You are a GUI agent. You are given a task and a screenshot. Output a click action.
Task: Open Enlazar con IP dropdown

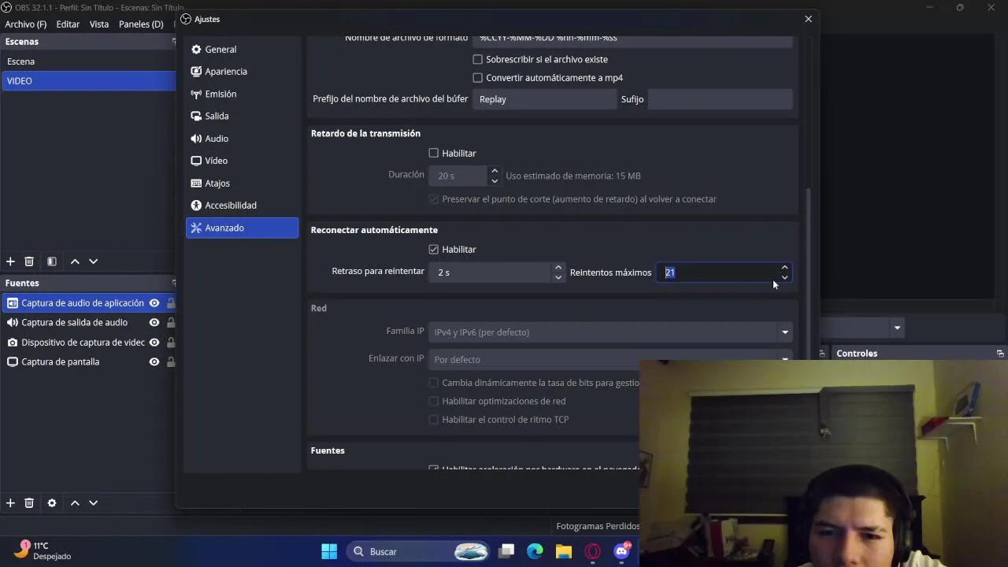[610, 358]
